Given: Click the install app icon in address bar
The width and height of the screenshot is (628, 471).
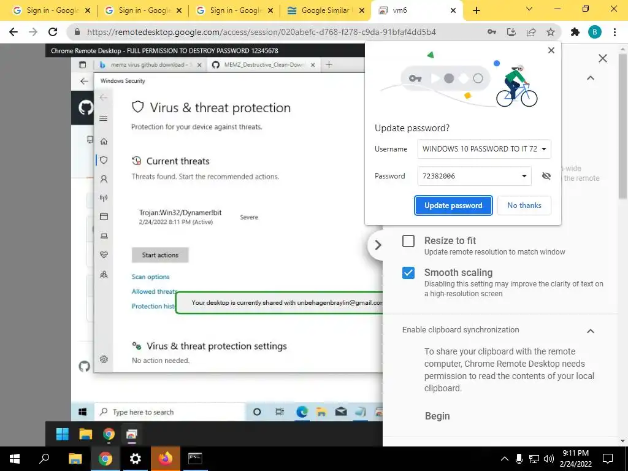Looking at the screenshot, I should (x=511, y=32).
